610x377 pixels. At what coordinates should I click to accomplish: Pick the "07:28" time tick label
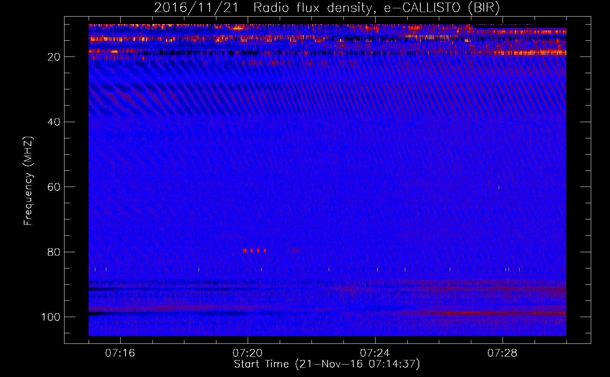point(503,353)
